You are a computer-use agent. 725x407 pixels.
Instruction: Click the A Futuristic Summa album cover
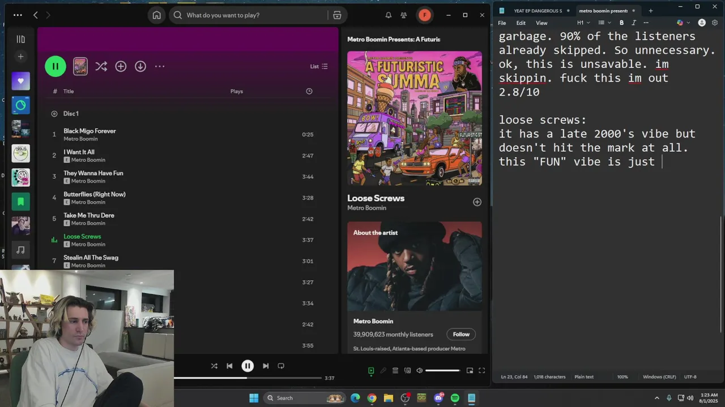(415, 118)
